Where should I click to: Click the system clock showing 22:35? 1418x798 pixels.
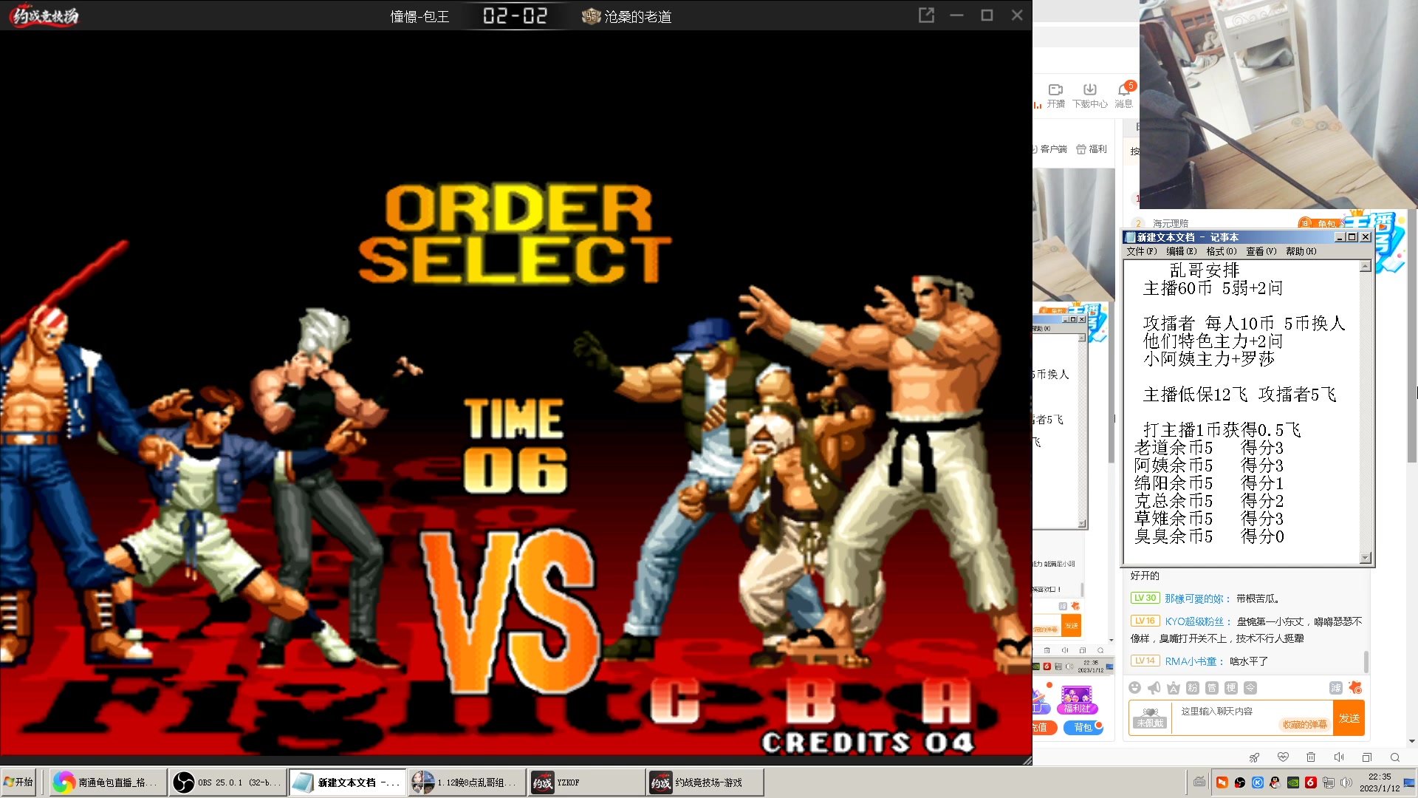pyautogui.click(x=1380, y=782)
